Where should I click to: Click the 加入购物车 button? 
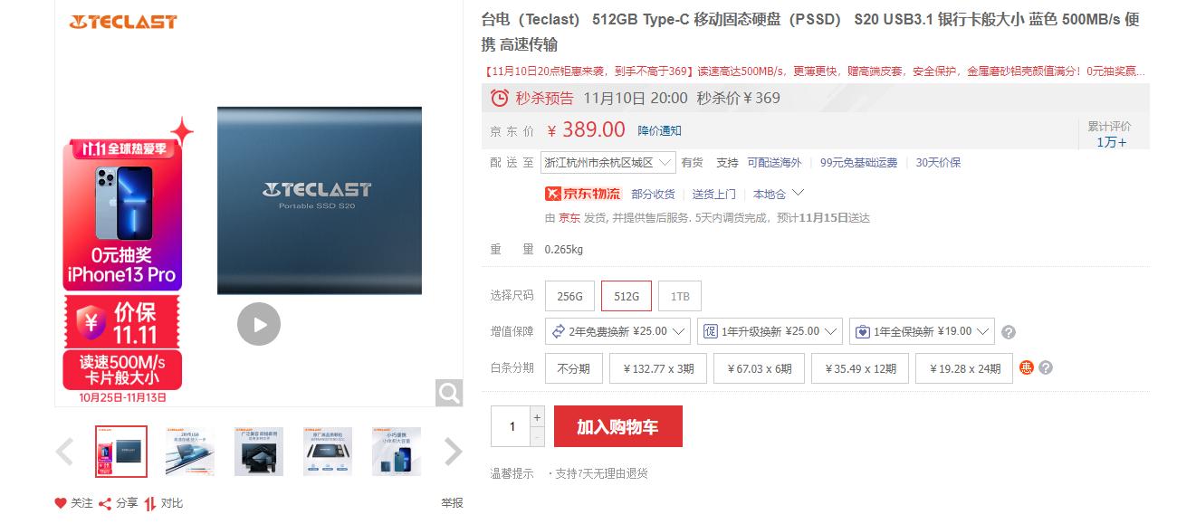point(618,426)
